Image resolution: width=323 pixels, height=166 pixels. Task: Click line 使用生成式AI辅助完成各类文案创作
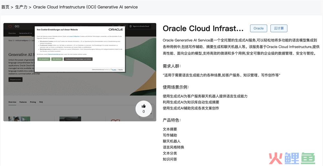pyautogui.click(x=191, y=108)
